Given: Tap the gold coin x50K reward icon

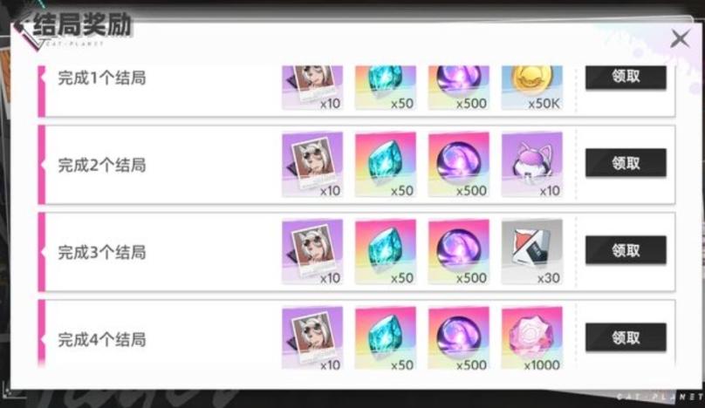Looking at the screenshot, I should click(x=532, y=88).
